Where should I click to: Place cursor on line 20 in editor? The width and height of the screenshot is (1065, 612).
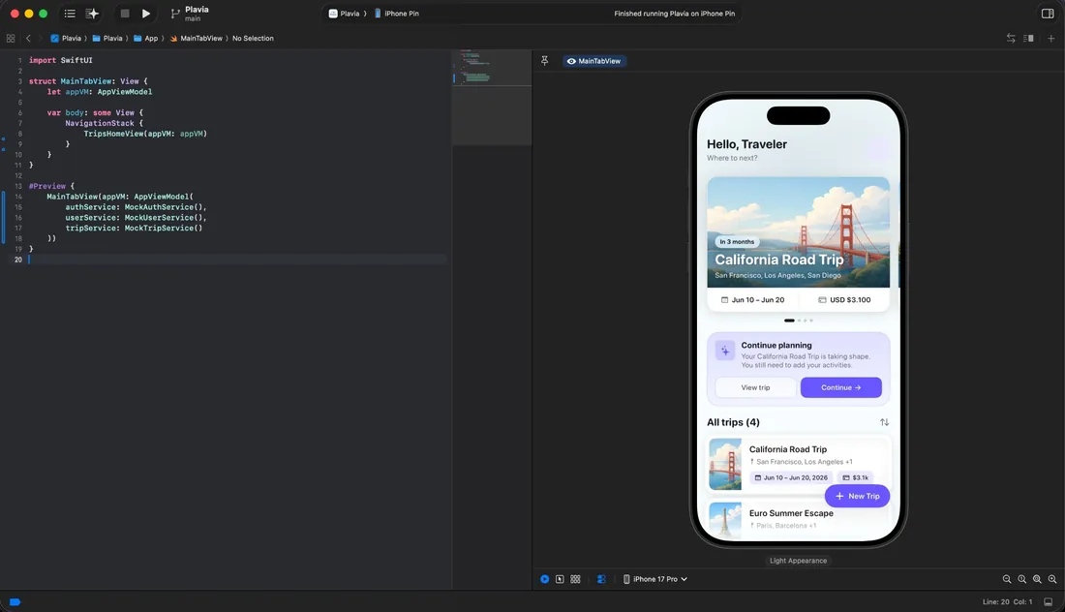pyautogui.click(x=238, y=260)
